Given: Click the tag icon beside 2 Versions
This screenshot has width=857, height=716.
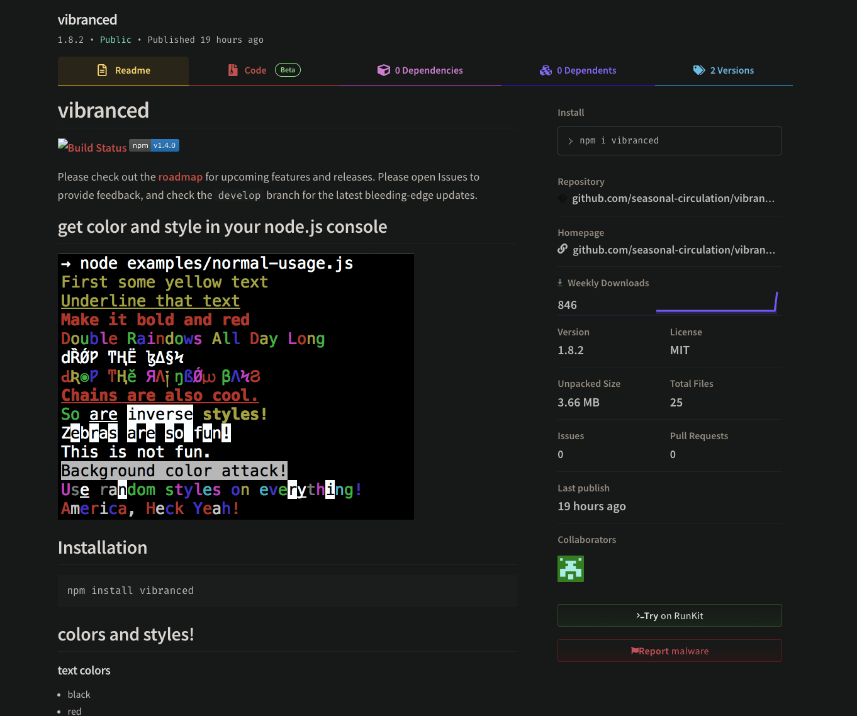Looking at the screenshot, I should pos(699,70).
